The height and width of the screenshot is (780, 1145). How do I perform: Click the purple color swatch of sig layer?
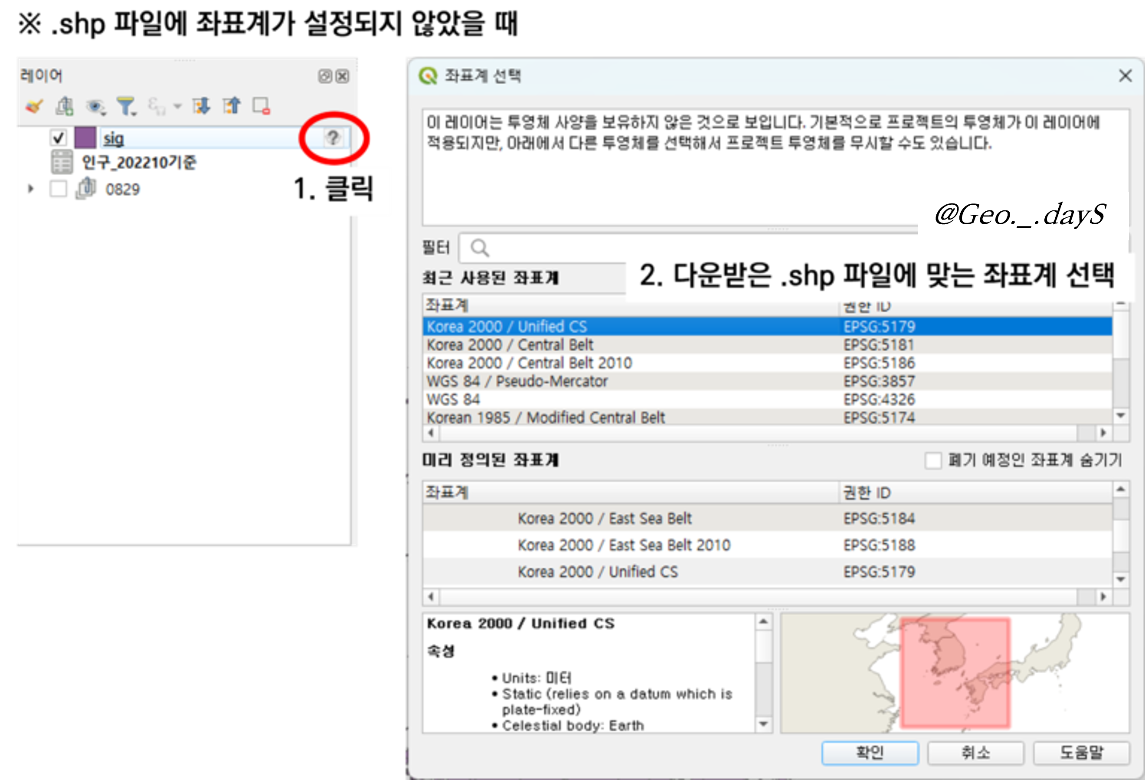(85, 138)
